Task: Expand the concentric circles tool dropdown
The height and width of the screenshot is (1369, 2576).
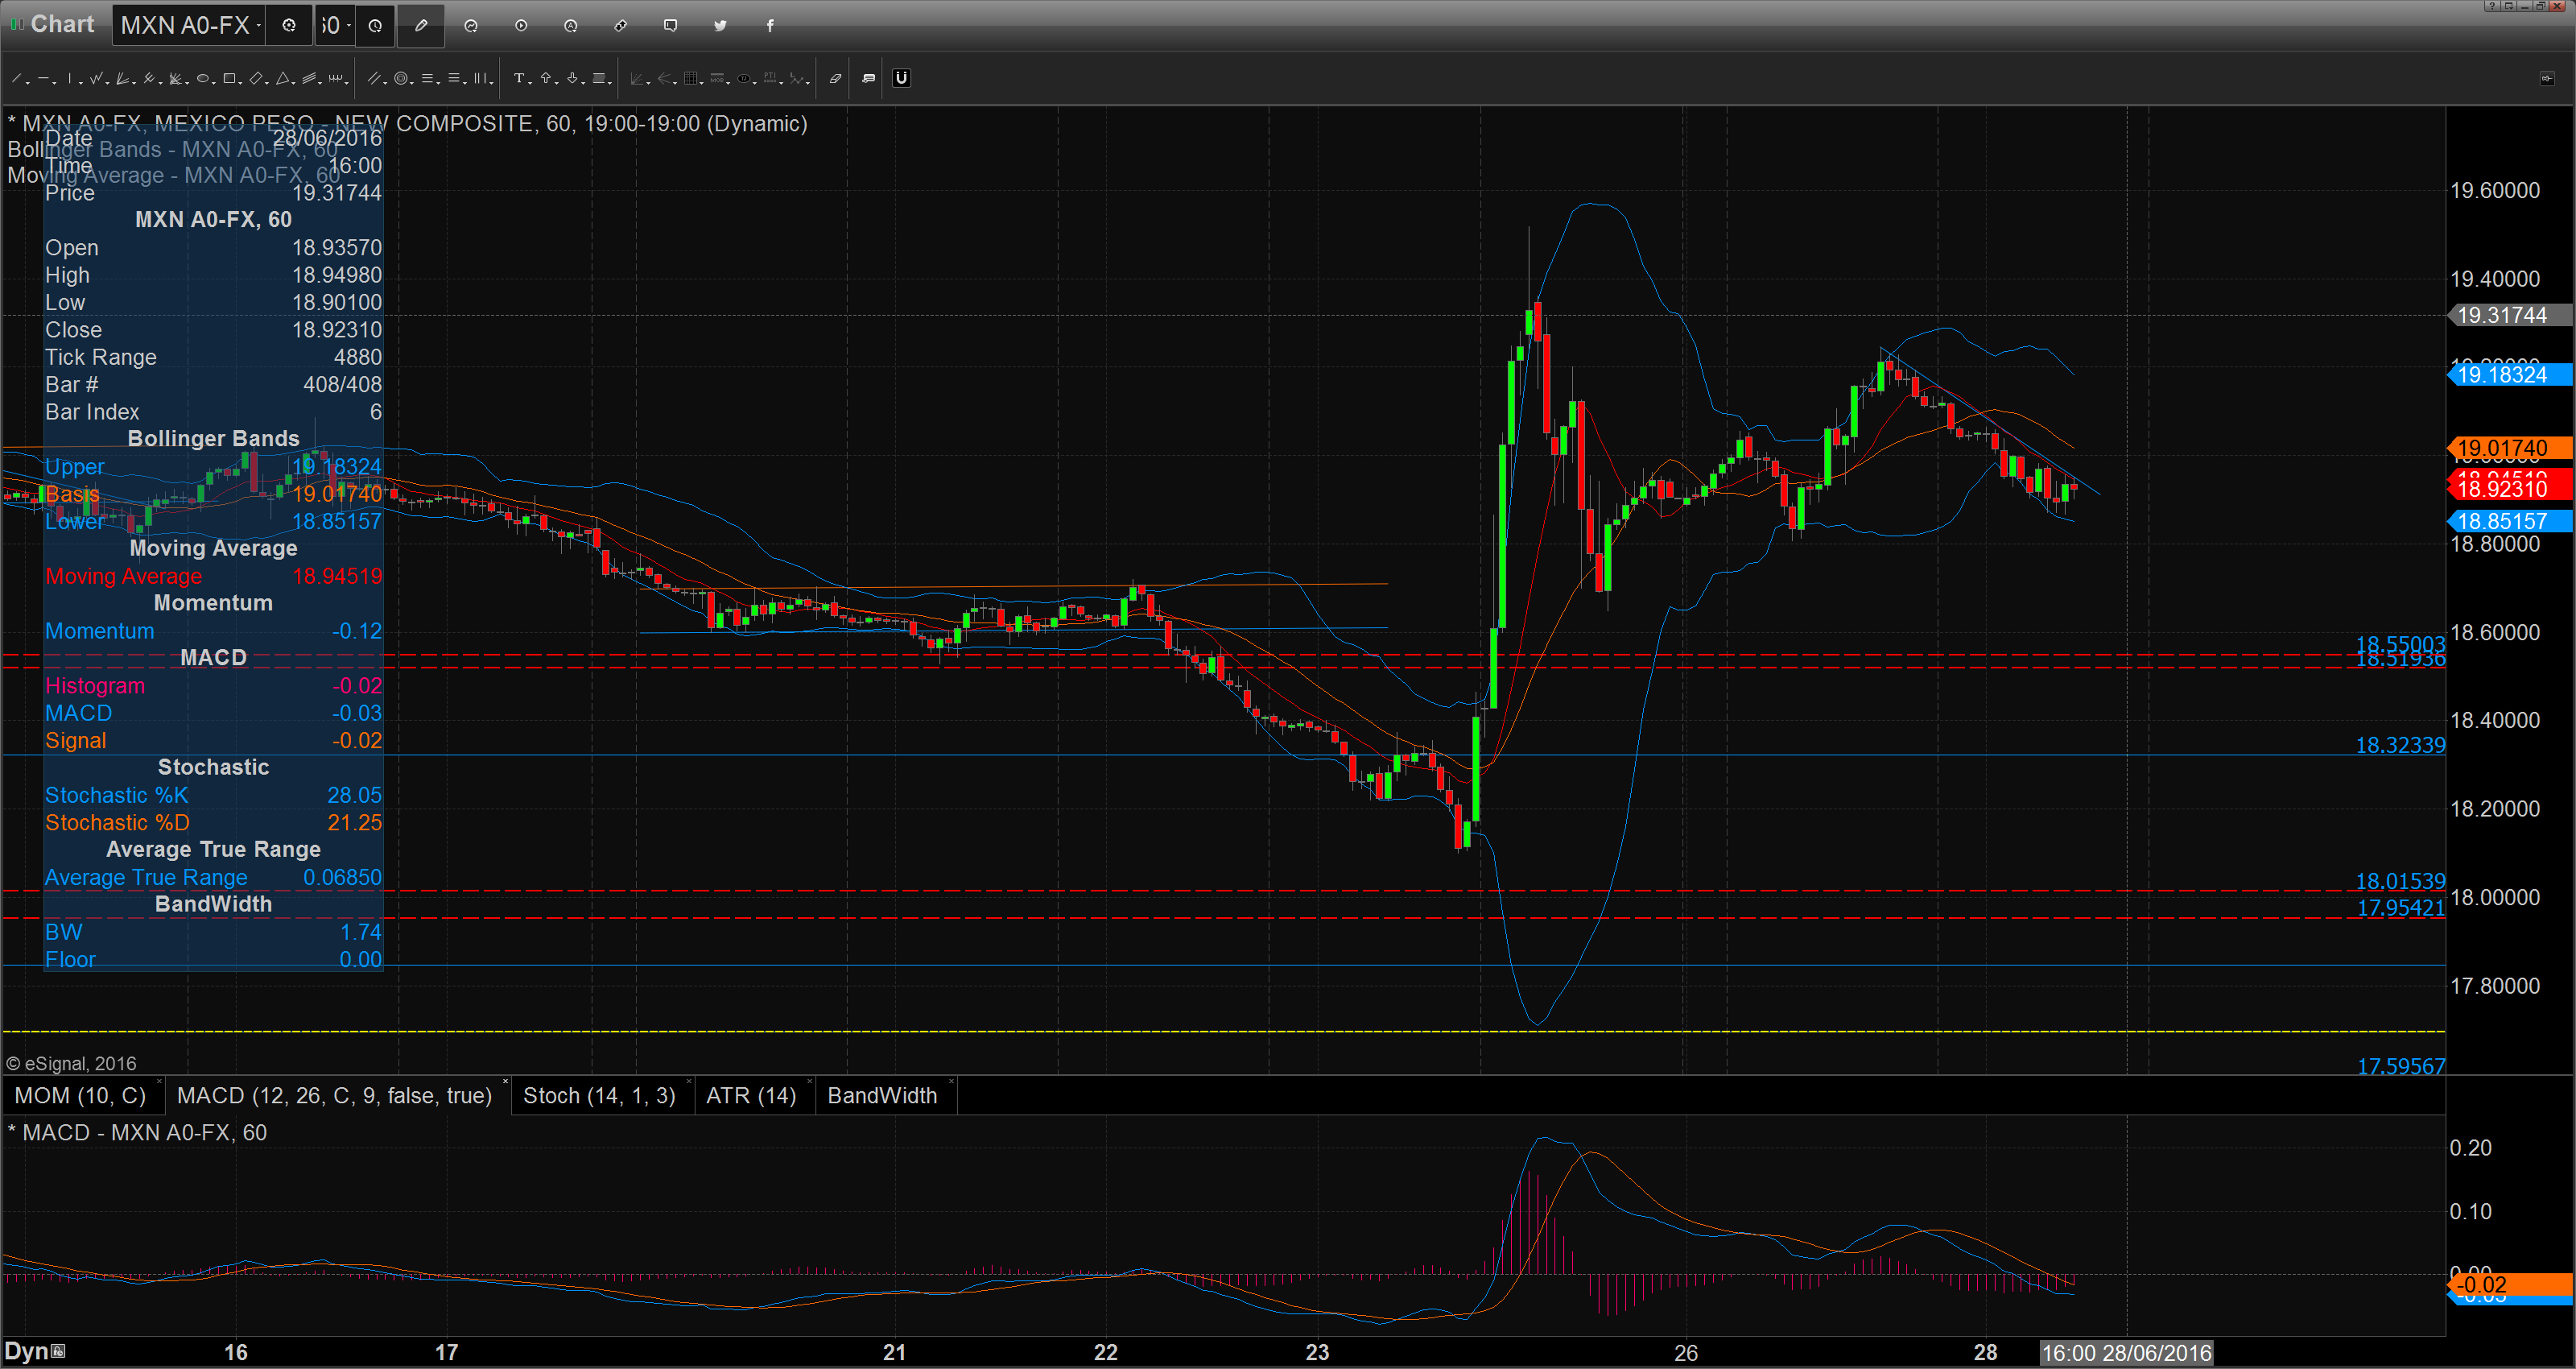Action: 413,82
